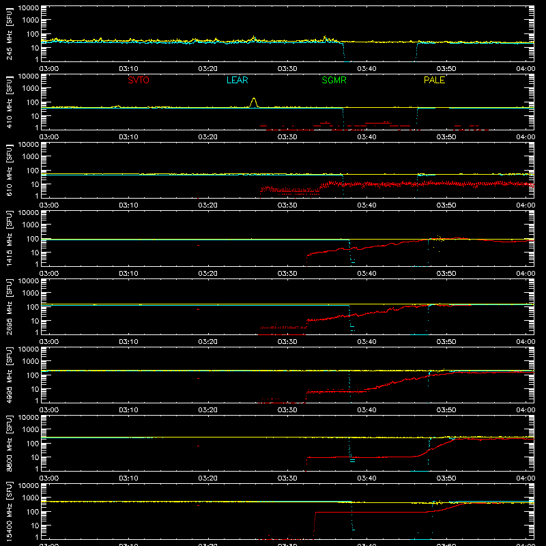Click the 03:20 tick under the 8800 MHz plot
This screenshot has height=546, width=546.
click(208, 478)
